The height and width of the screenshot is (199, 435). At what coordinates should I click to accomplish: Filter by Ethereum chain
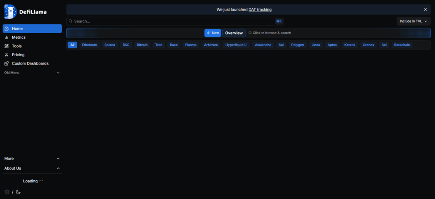tap(89, 45)
